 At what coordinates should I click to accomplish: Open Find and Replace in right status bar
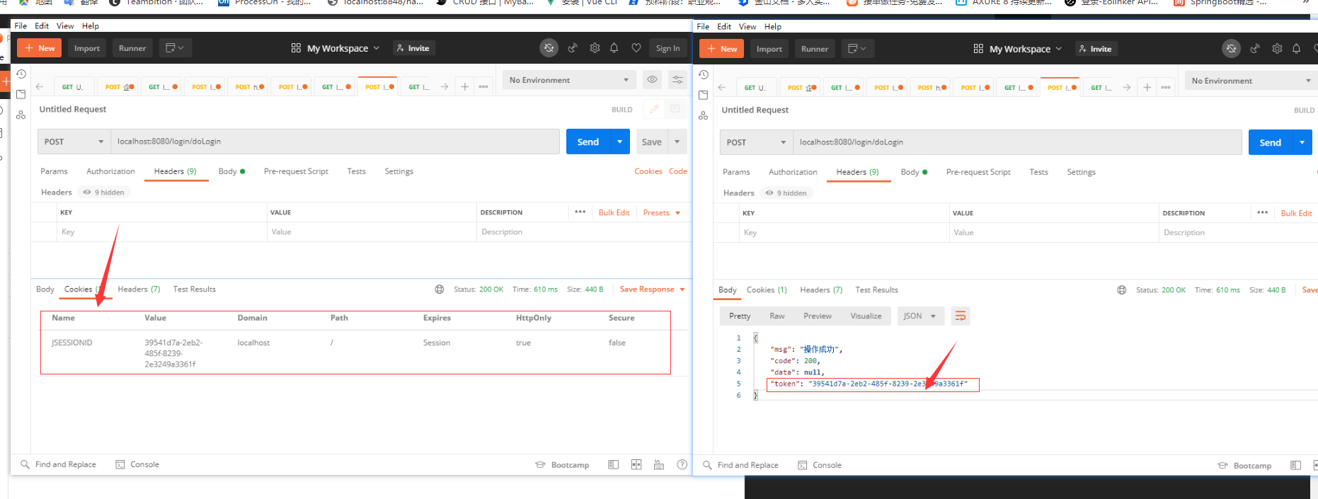point(740,465)
